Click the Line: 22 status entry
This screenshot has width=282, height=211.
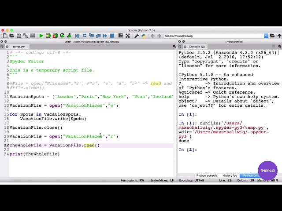(x=225, y=180)
